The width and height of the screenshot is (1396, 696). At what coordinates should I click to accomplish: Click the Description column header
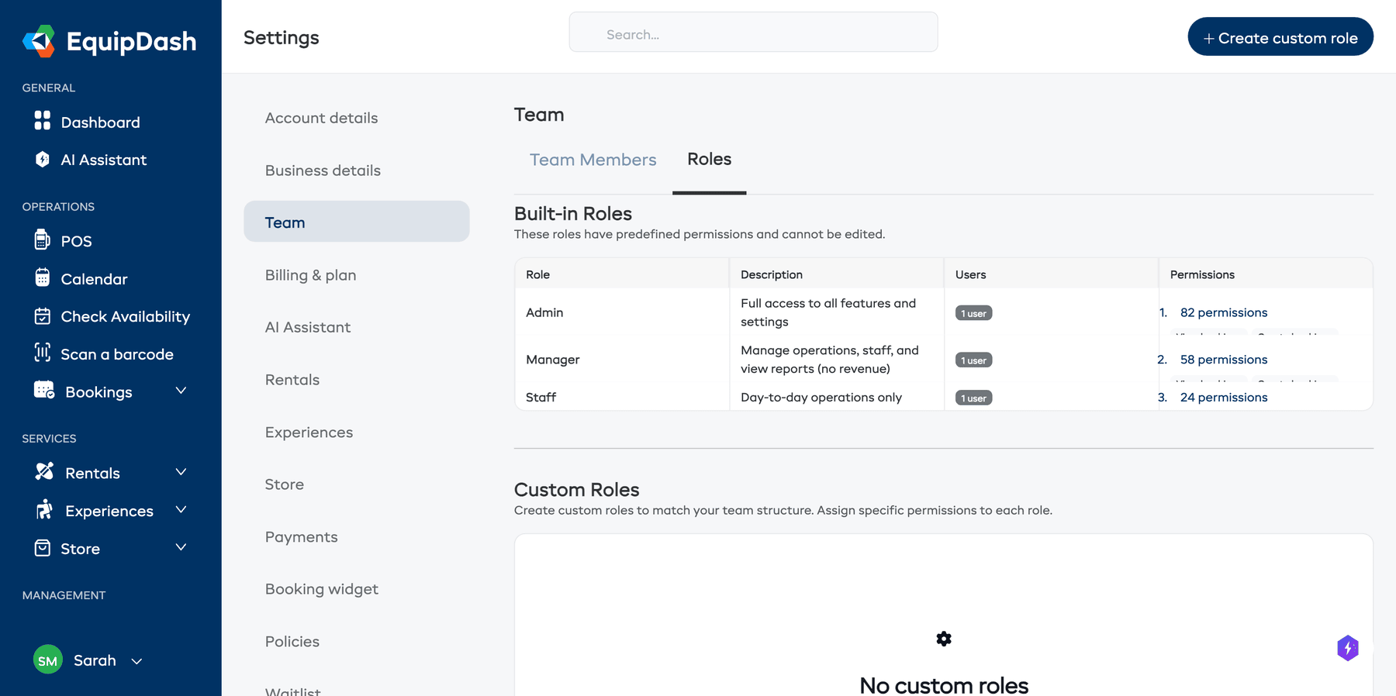pyautogui.click(x=772, y=274)
